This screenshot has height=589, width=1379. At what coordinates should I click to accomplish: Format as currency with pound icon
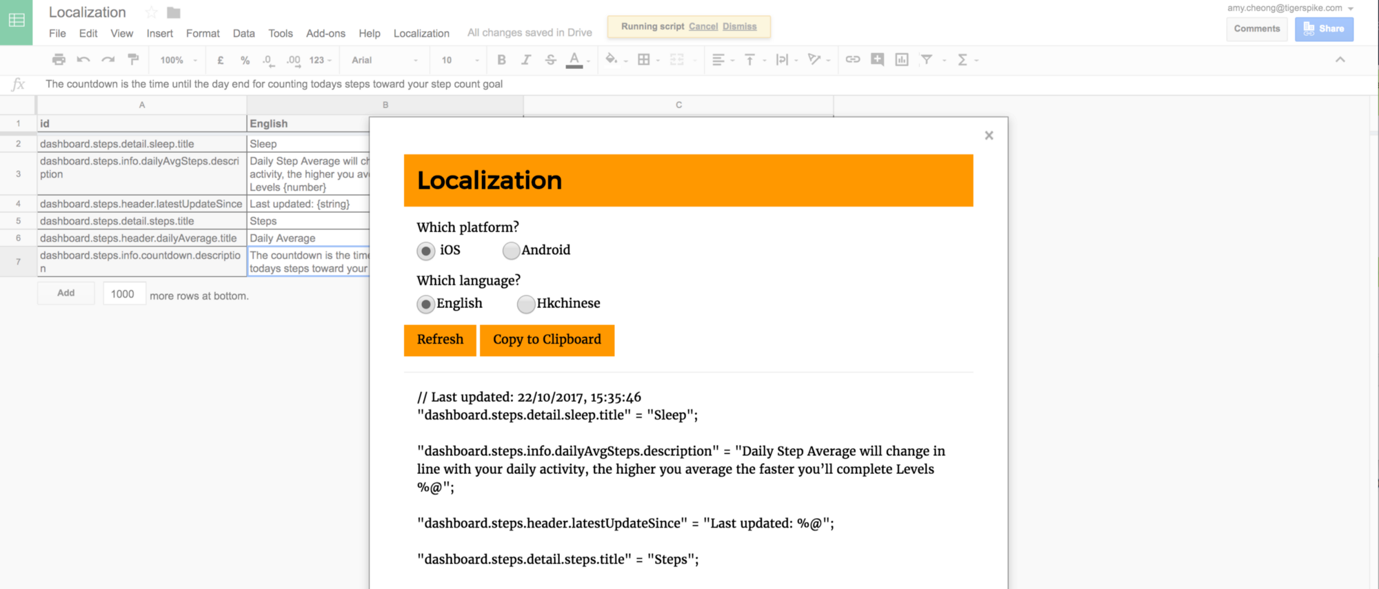[221, 60]
